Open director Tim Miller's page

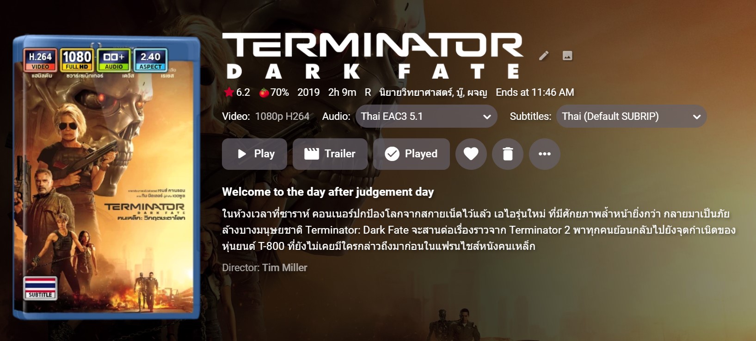284,267
